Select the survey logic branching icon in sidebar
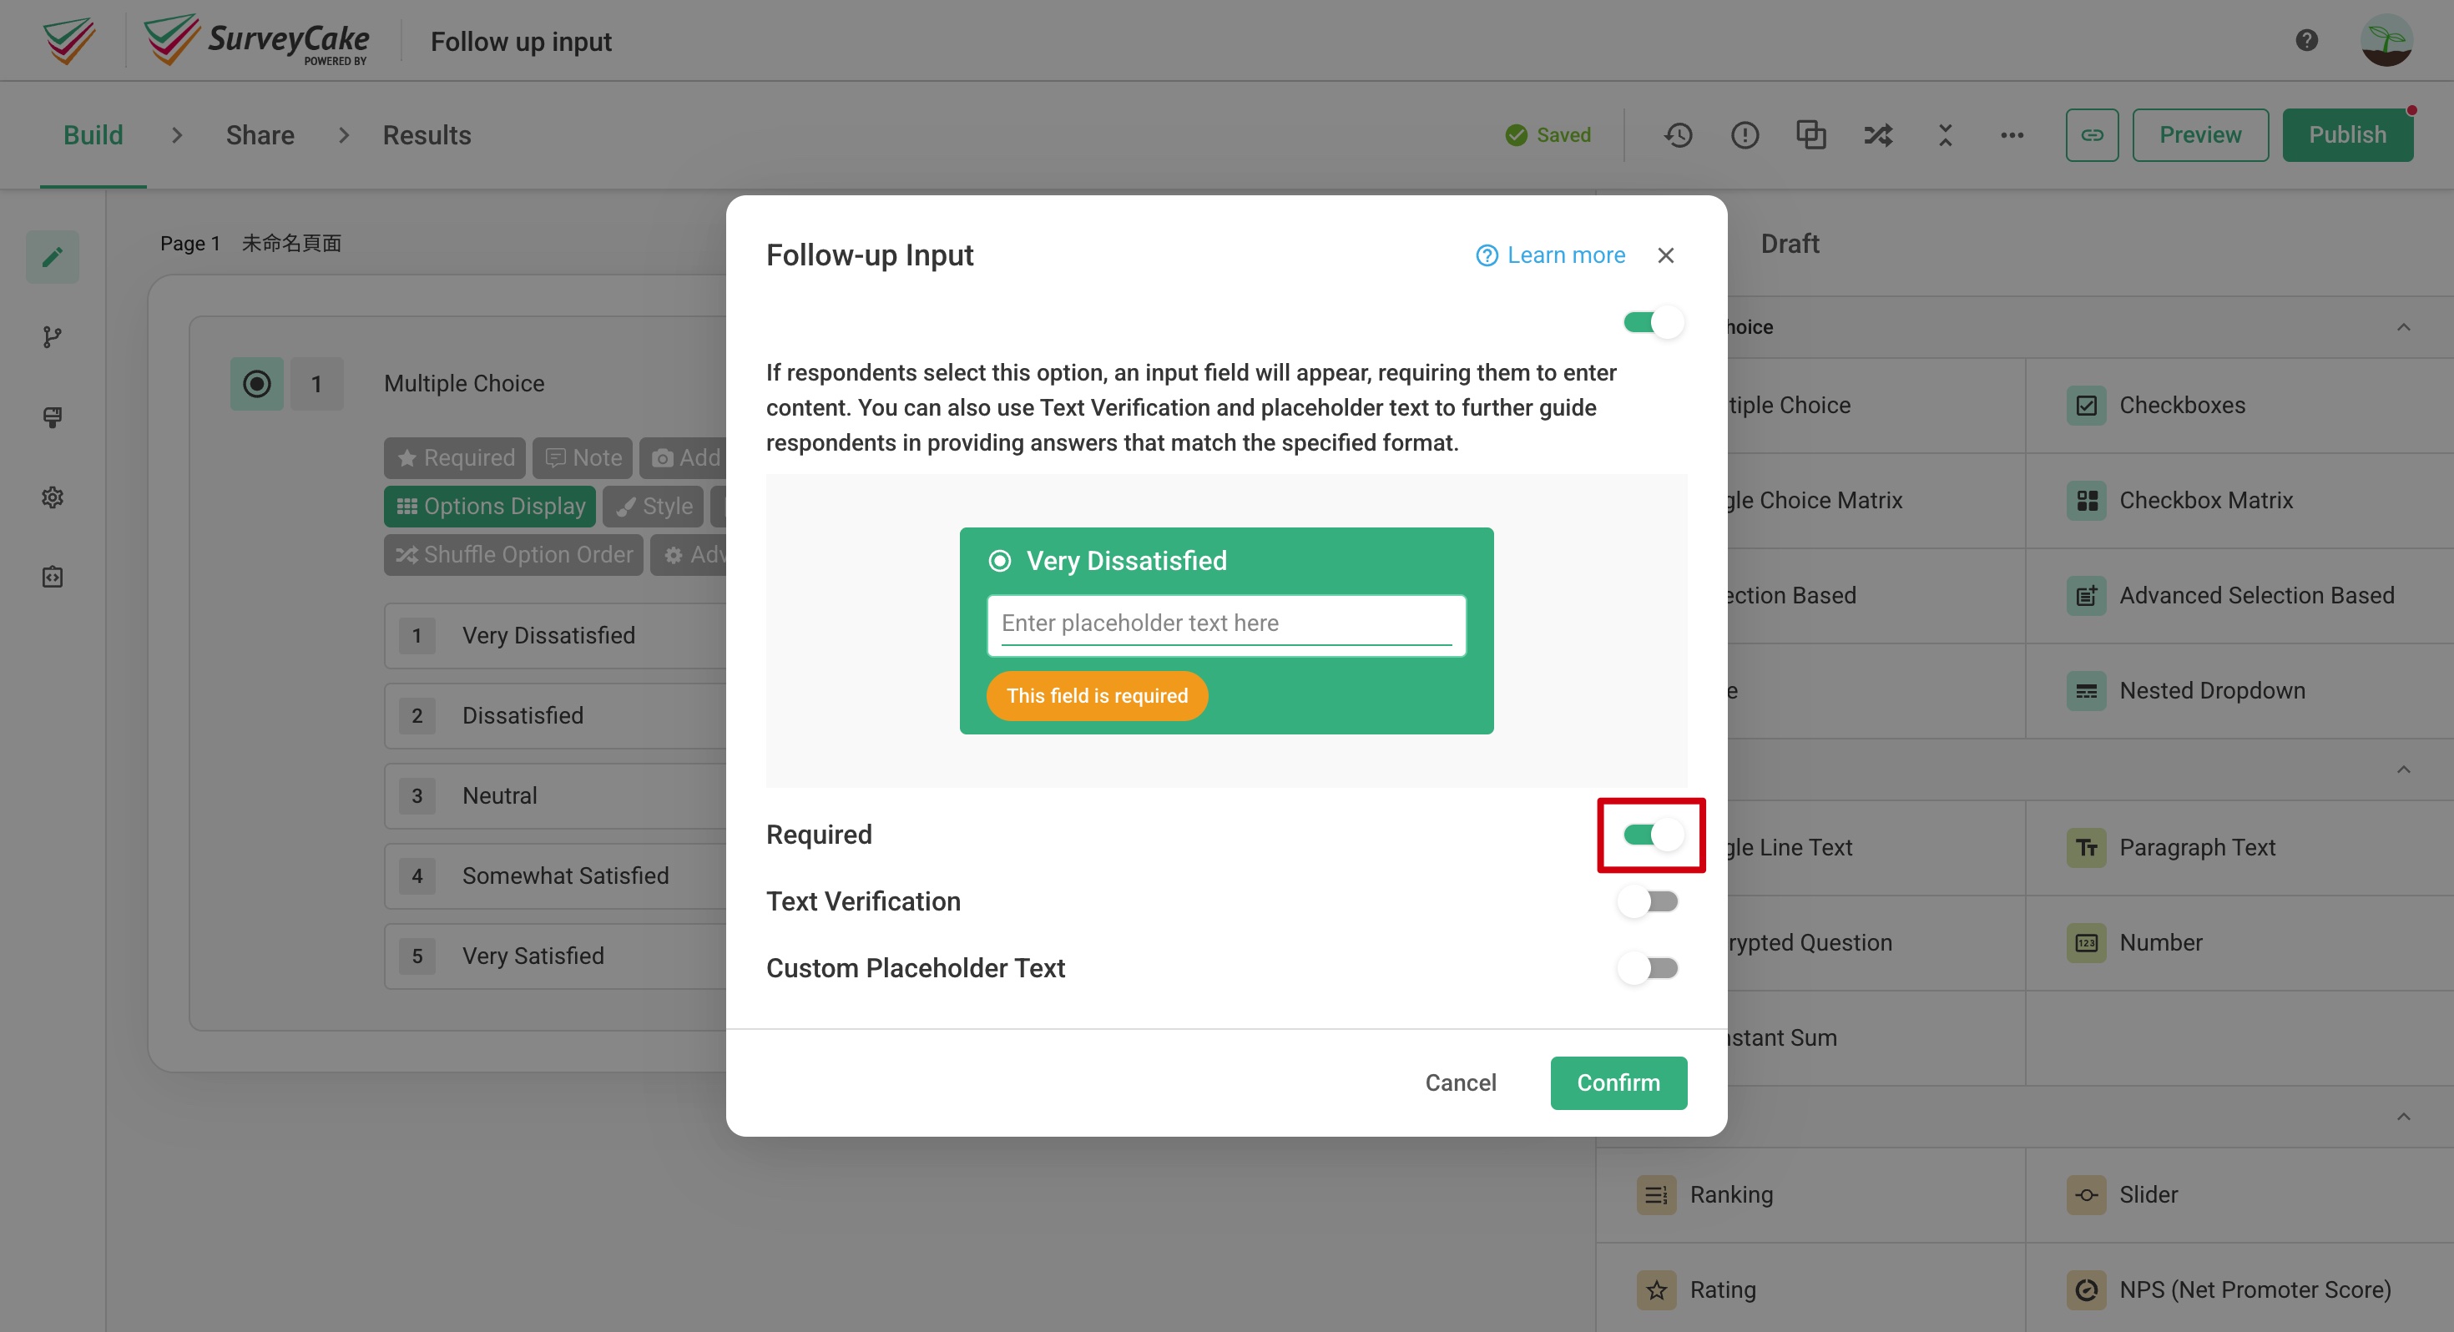Viewport: 2454px width, 1332px height. click(53, 336)
